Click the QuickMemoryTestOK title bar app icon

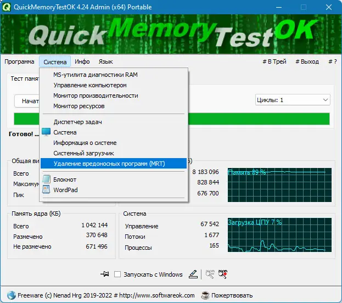(7, 7)
